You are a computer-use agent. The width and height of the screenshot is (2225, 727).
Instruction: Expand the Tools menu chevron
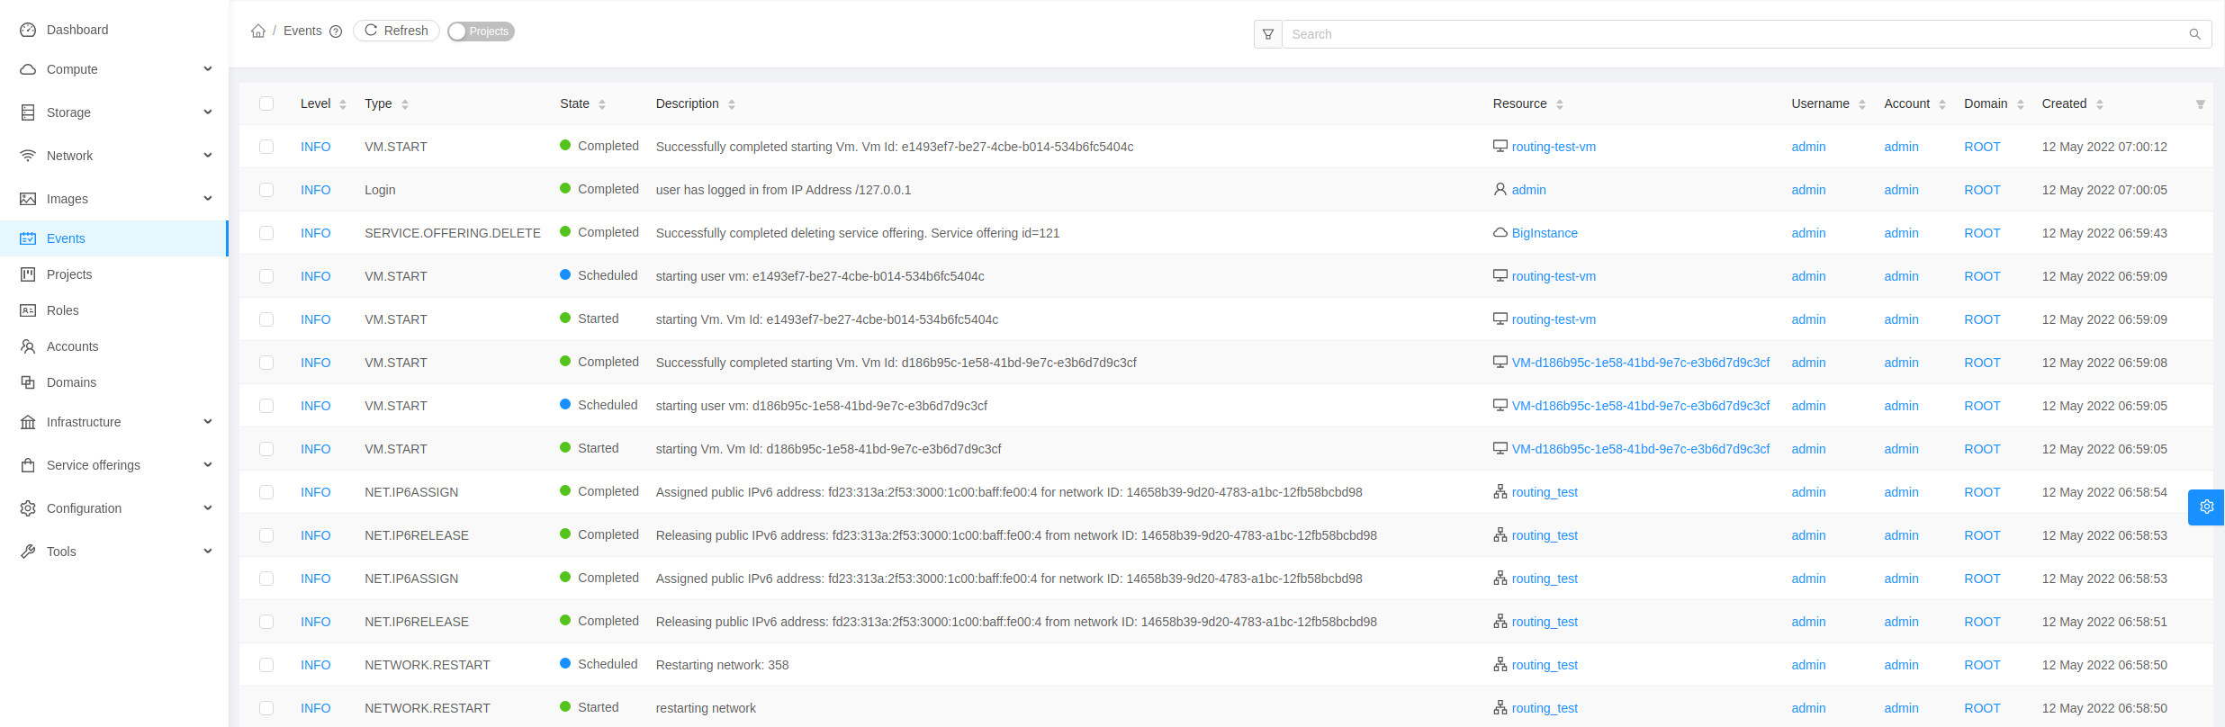(x=208, y=552)
